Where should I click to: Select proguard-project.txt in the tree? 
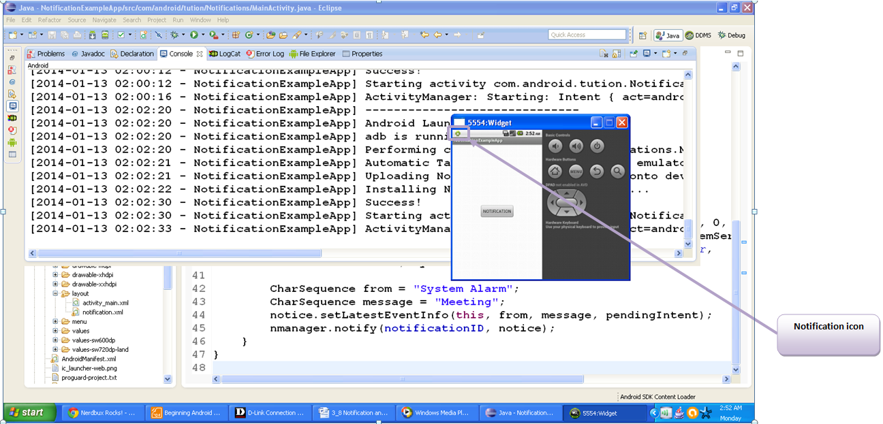(x=84, y=377)
